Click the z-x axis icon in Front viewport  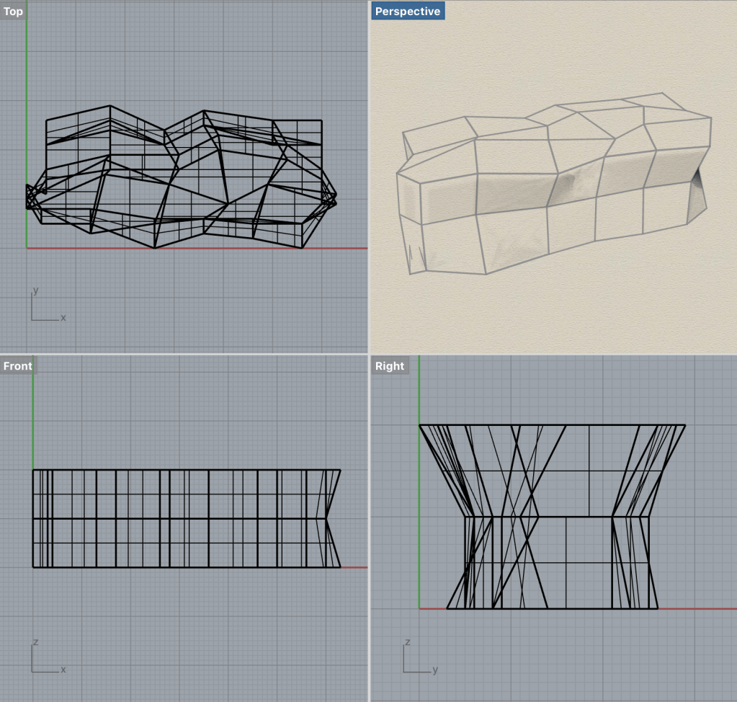pyautogui.click(x=44, y=659)
